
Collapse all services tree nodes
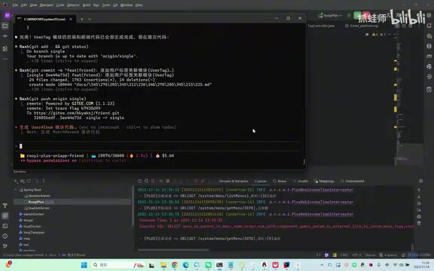pyautogui.click(x=44, y=181)
